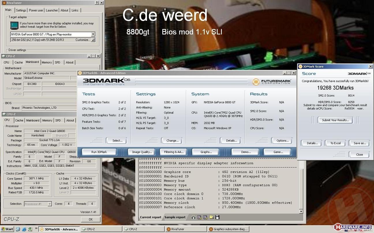Select RivaTuner's About tab
Screen dimensions: 374x233
coord(64,10)
